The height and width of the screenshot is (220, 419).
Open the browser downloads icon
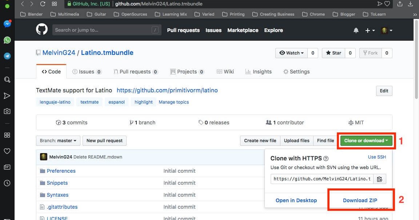(410, 4)
